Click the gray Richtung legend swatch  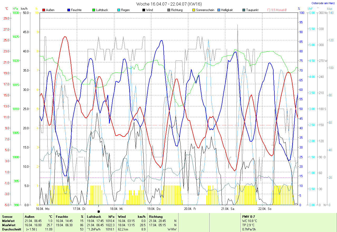[x=169, y=10]
